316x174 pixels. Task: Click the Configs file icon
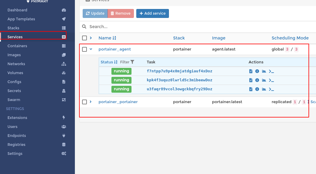click(64, 82)
